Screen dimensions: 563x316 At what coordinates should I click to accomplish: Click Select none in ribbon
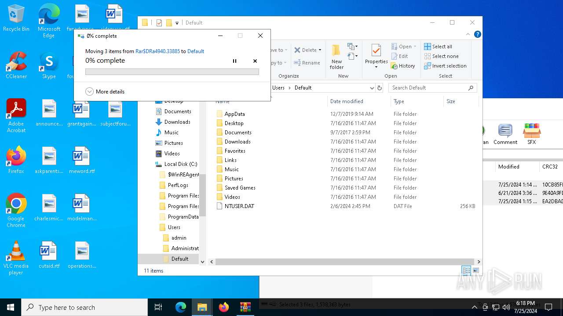coord(441,56)
